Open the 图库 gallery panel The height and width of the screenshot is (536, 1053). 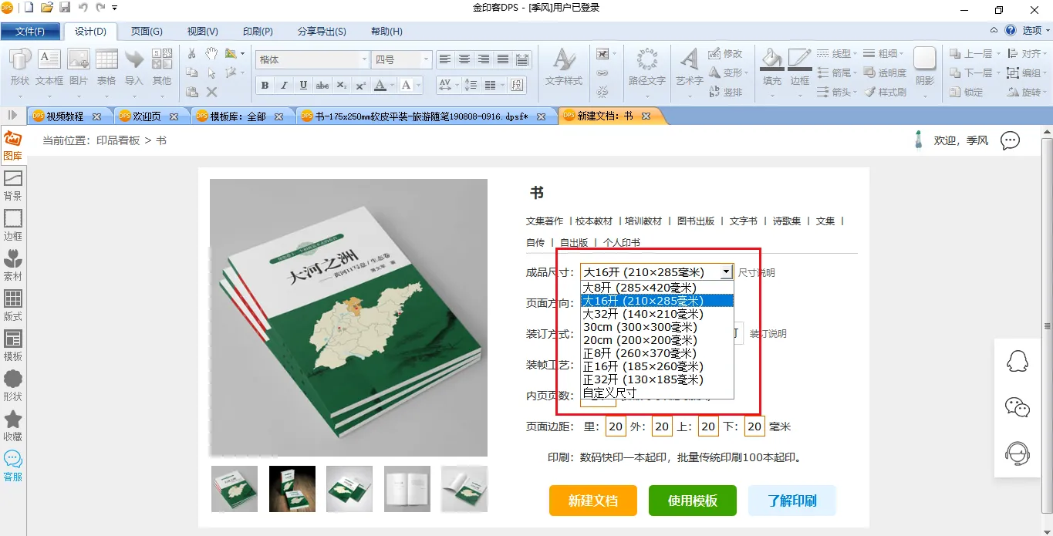12,146
